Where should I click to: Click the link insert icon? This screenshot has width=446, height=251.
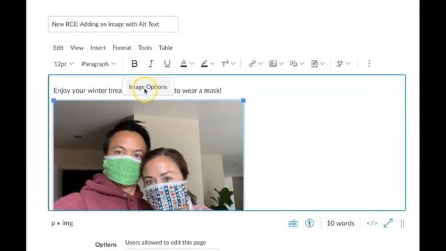pos(252,63)
